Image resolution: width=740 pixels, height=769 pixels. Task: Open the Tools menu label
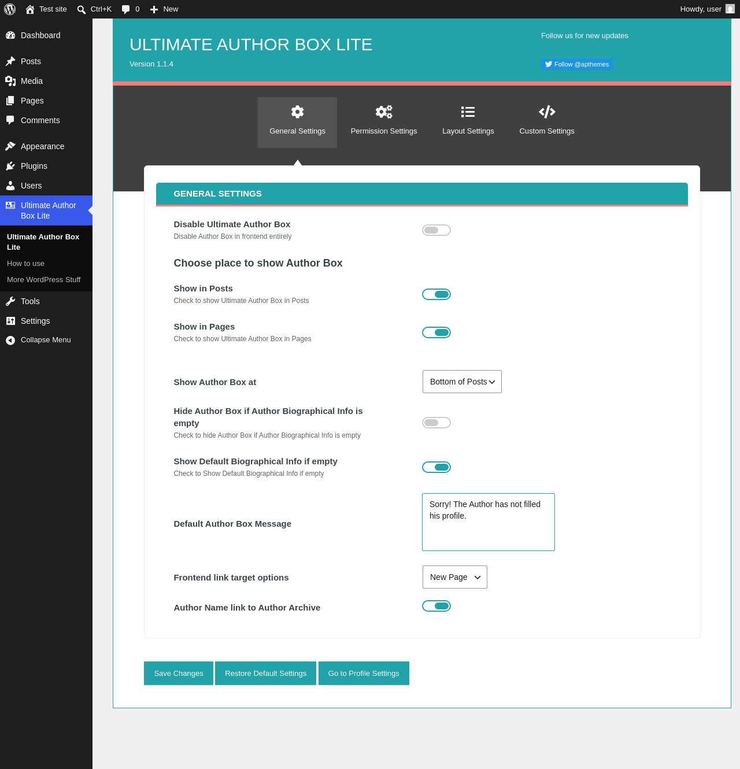pos(30,301)
